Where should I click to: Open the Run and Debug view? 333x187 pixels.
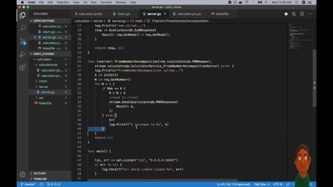coord(22,54)
